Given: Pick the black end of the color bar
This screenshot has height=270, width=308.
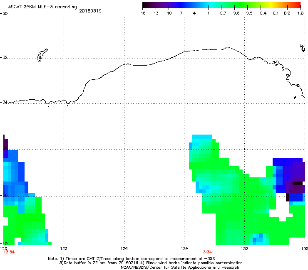Looking at the screenshot, I should (x=145, y=5).
